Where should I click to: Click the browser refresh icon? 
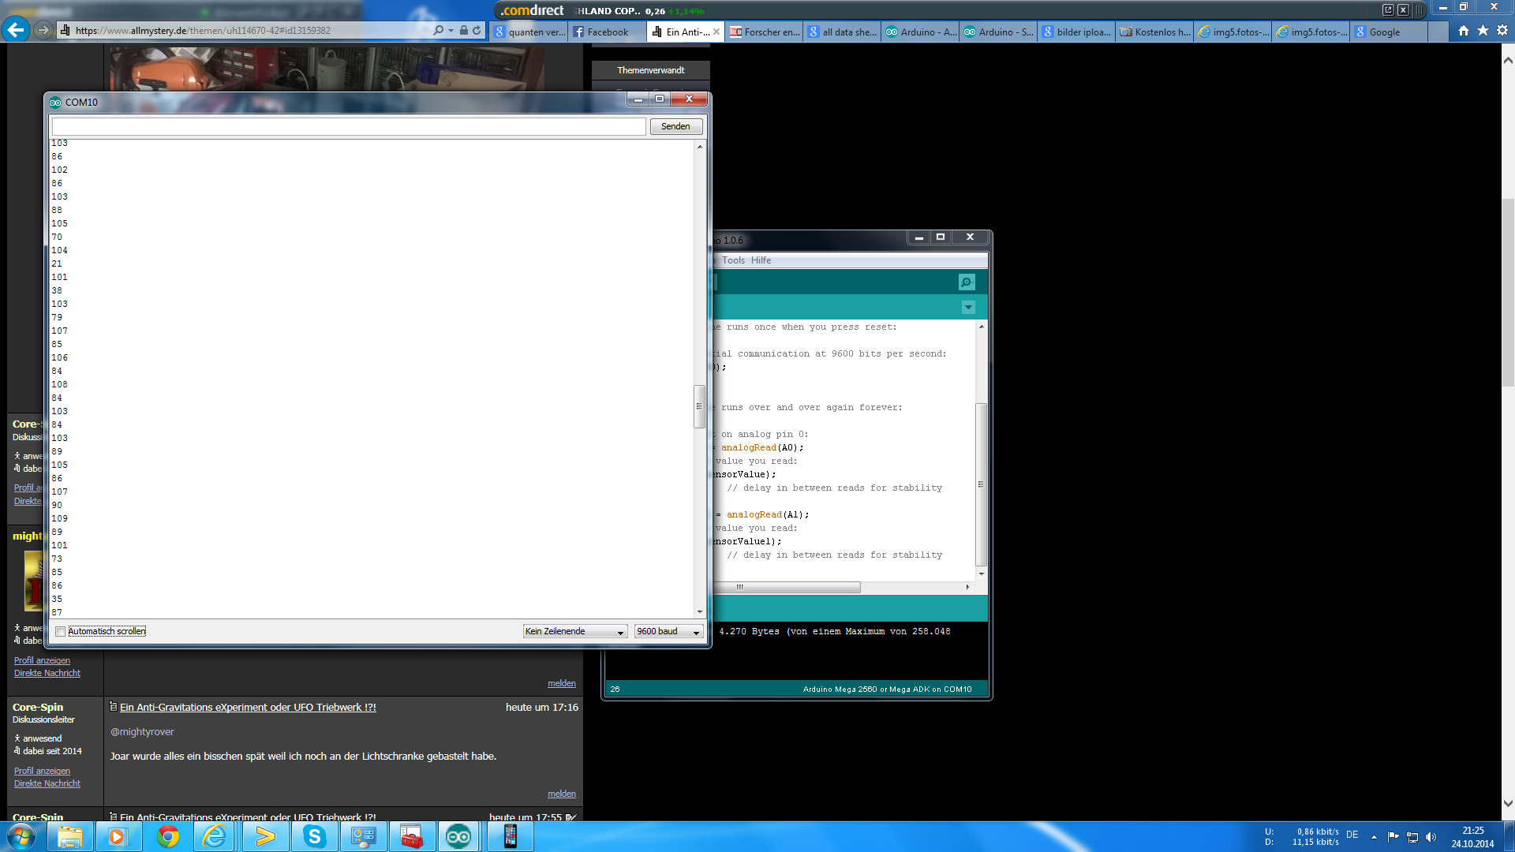point(477,30)
